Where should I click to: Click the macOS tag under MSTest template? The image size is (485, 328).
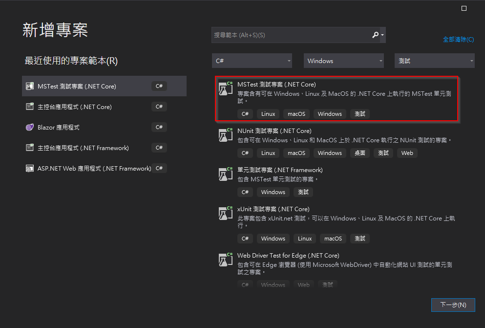click(296, 114)
